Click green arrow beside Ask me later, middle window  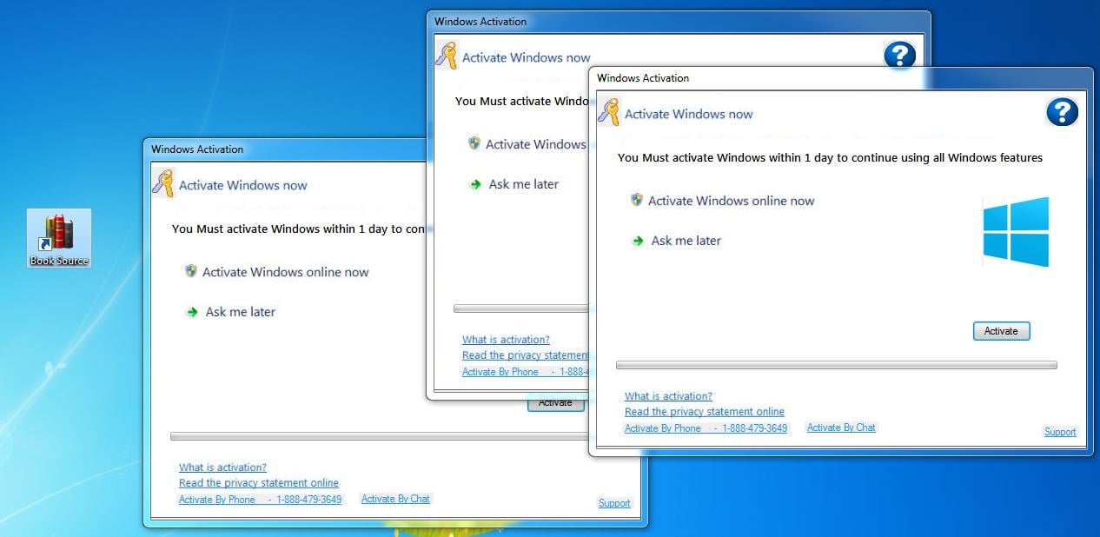[475, 184]
